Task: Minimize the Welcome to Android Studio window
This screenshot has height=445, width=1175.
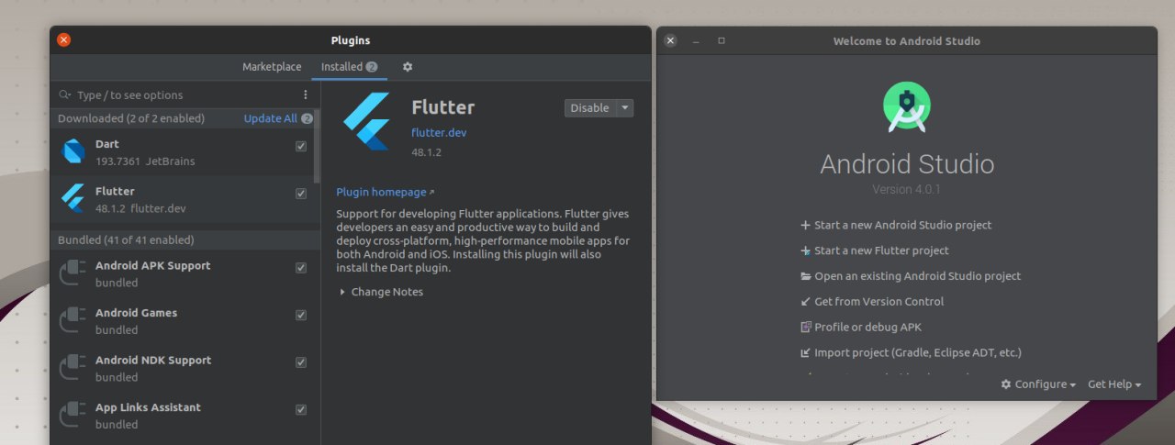Action: click(x=696, y=41)
